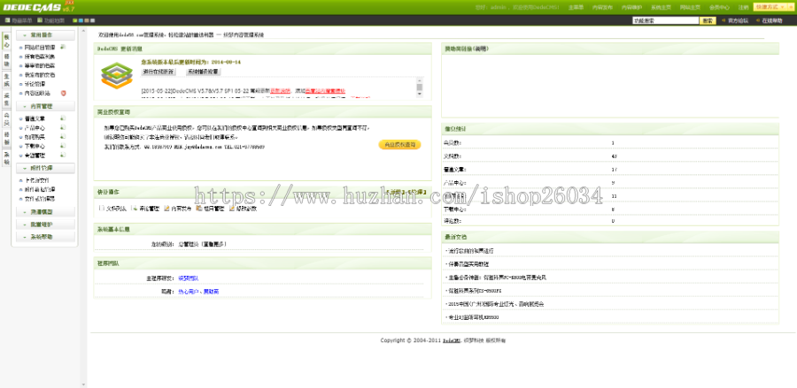Click DedeCMS link in the copyright footer
The height and width of the screenshot is (388, 797).
coord(452,340)
